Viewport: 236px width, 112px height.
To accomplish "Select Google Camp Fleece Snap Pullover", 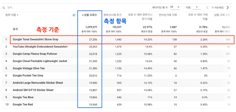I will pos(35,54).
